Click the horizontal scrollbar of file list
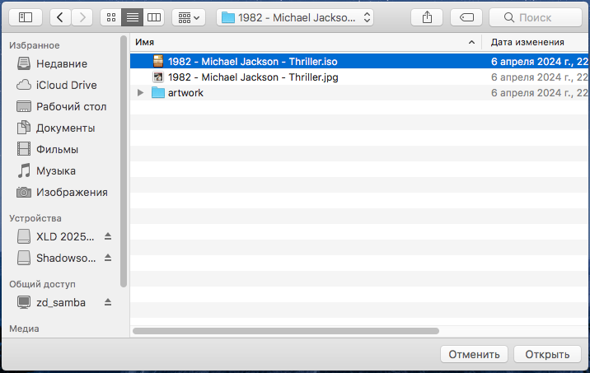Viewport: 590px width, 373px height. [286, 331]
